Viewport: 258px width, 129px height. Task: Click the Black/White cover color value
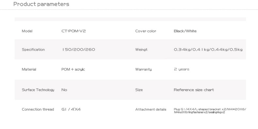185,31
